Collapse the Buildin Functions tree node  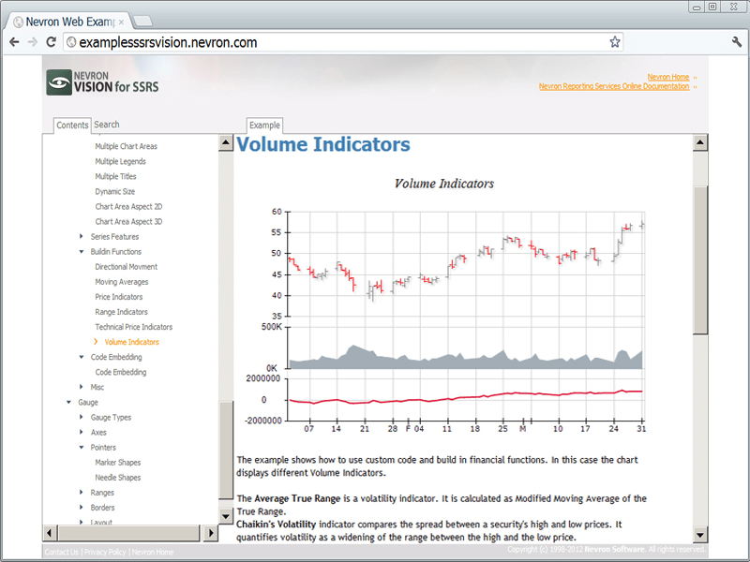[x=81, y=251]
